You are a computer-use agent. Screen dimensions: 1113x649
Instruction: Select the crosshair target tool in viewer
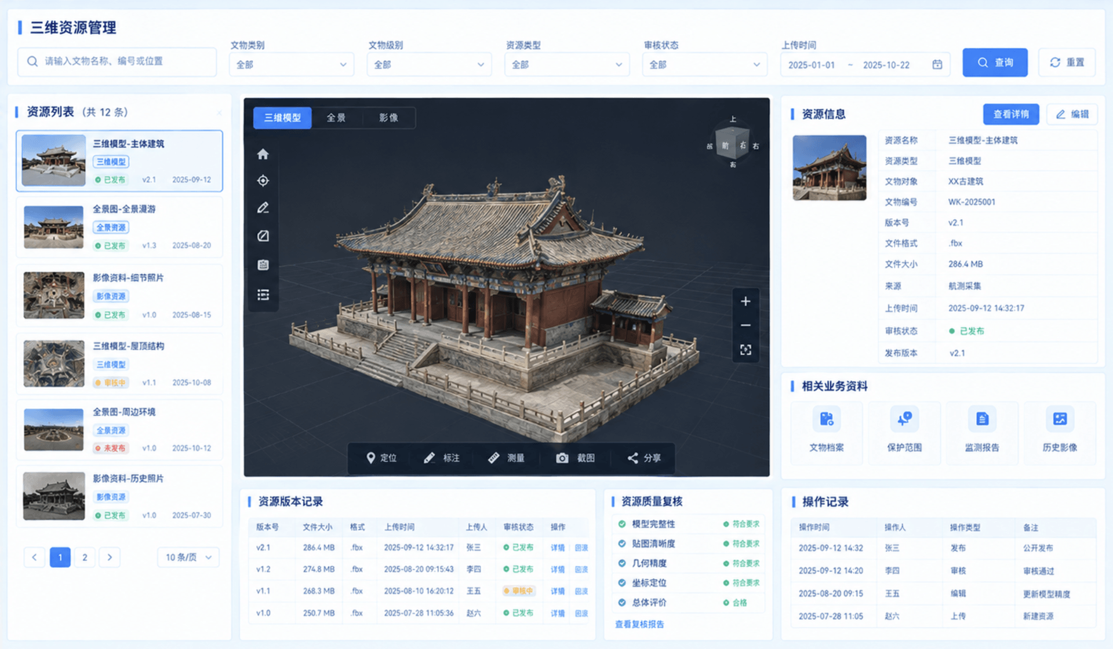pos(263,181)
